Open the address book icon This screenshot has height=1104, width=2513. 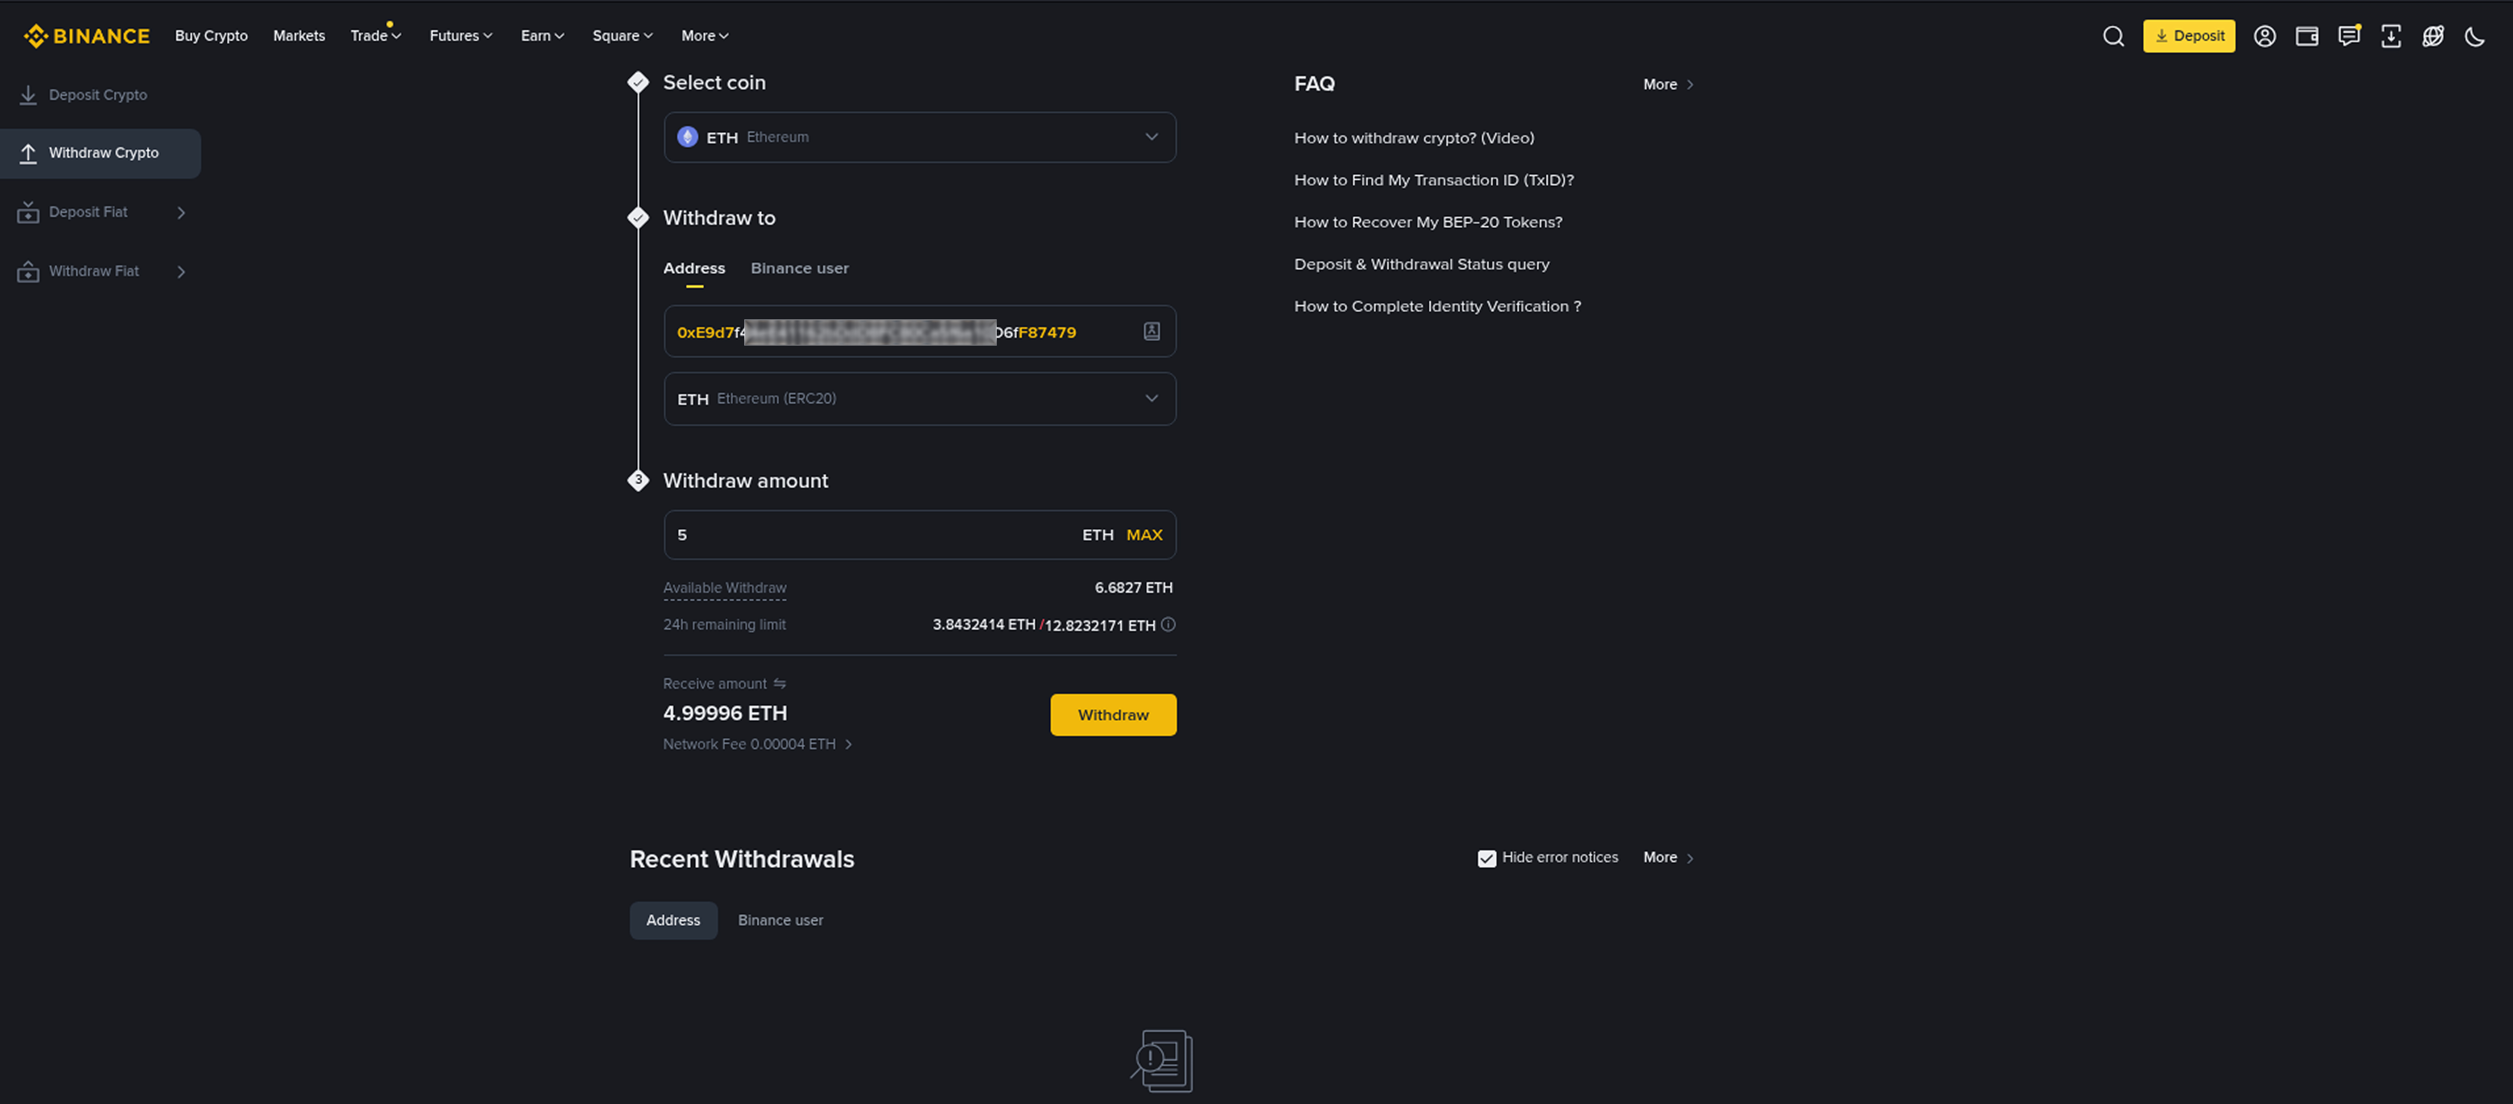pos(1151,332)
